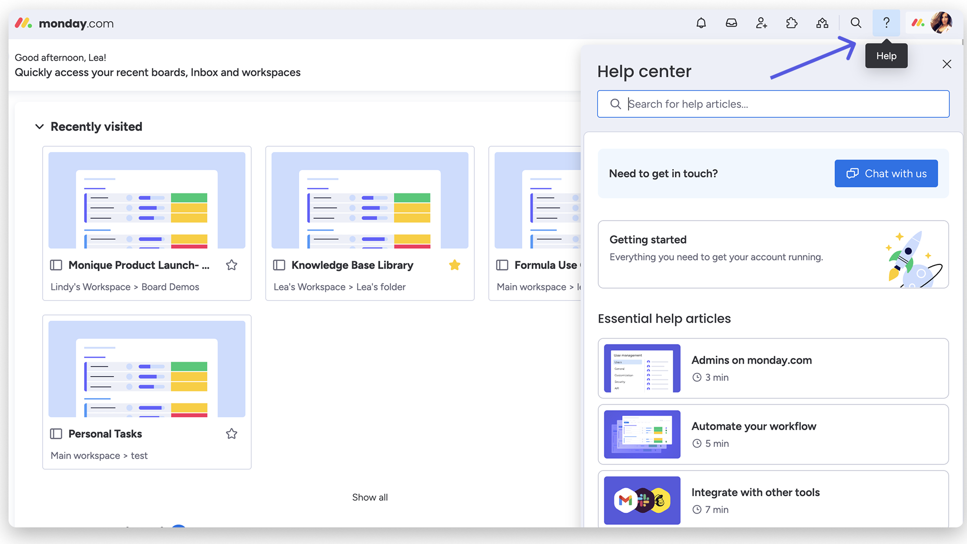Click Show all recently visited boards
The image size is (967, 544).
(x=370, y=497)
